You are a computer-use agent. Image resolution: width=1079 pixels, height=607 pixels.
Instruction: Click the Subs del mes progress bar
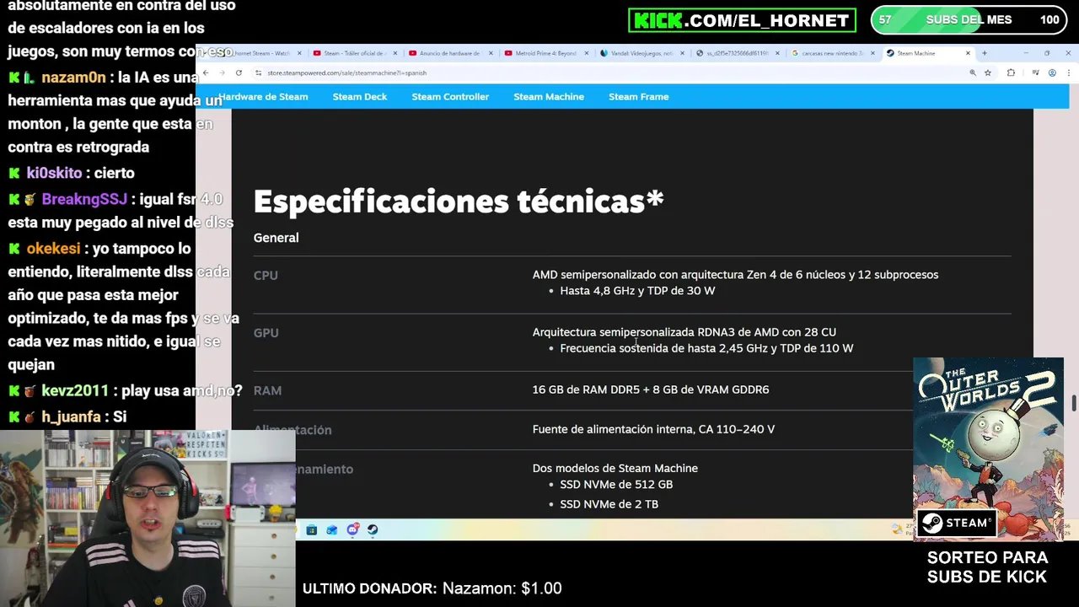tap(968, 20)
